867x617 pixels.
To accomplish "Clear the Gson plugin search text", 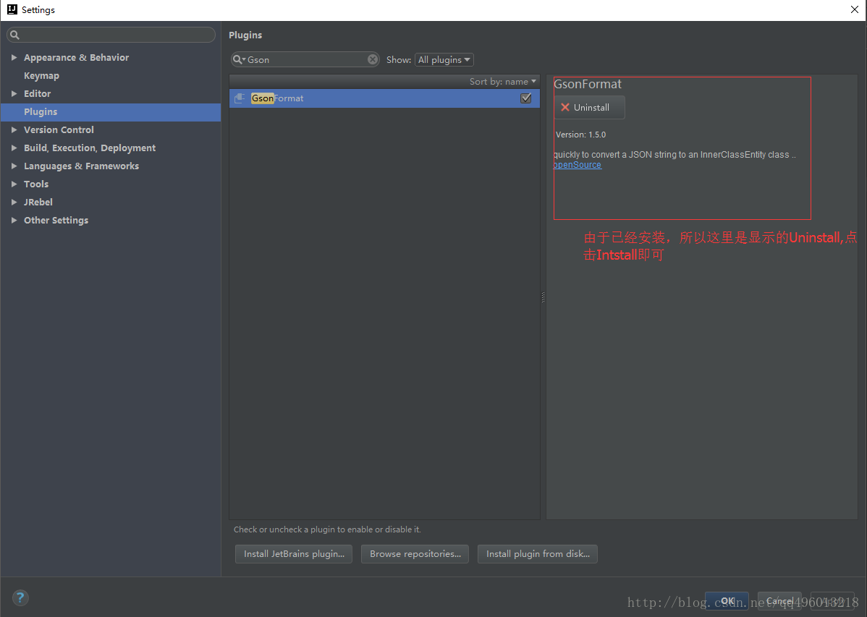I will 373,59.
